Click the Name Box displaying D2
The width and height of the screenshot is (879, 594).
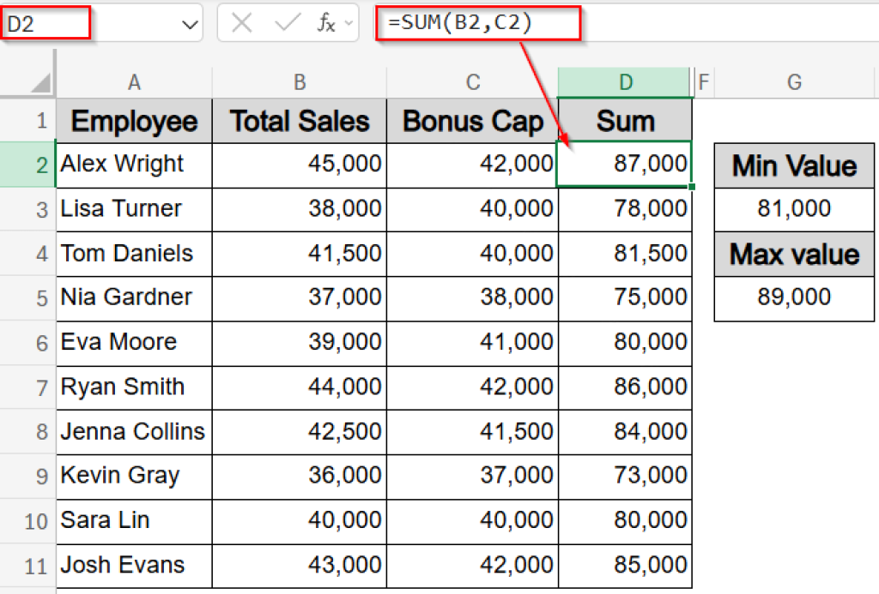click(x=43, y=23)
